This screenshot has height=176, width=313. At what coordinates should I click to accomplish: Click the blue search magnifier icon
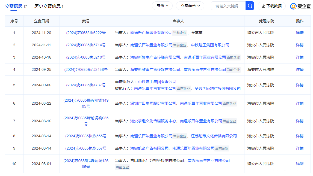click(x=250, y=6)
